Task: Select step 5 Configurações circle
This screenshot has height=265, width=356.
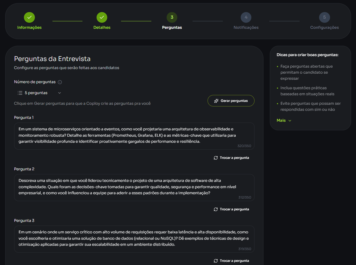Action: pyautogui.click(x=325, y=17)
